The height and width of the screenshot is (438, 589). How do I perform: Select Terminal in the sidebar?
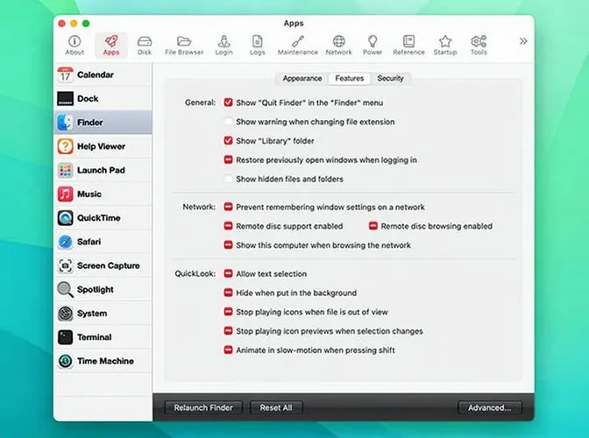(x=103, y=337)
